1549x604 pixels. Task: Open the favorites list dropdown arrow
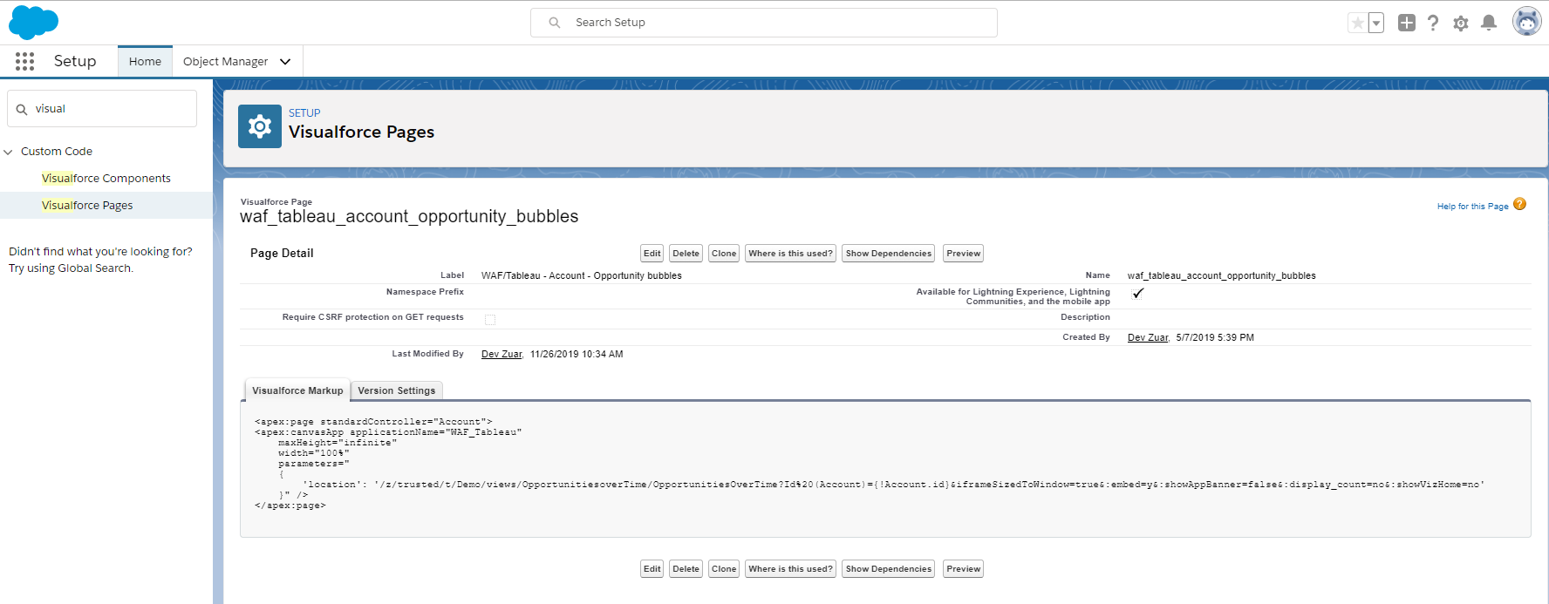[1376, 23]
